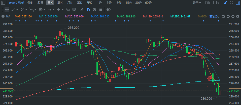
Task: Toggle drawings visibility with eye icon
Action: click(94, 10)
